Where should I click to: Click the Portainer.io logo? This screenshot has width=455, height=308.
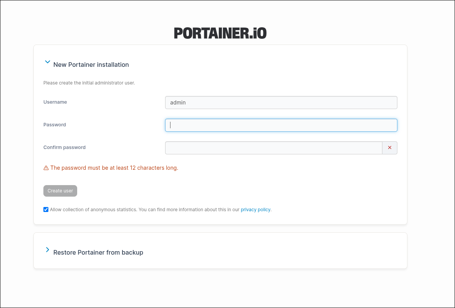(x=220, y=33)
